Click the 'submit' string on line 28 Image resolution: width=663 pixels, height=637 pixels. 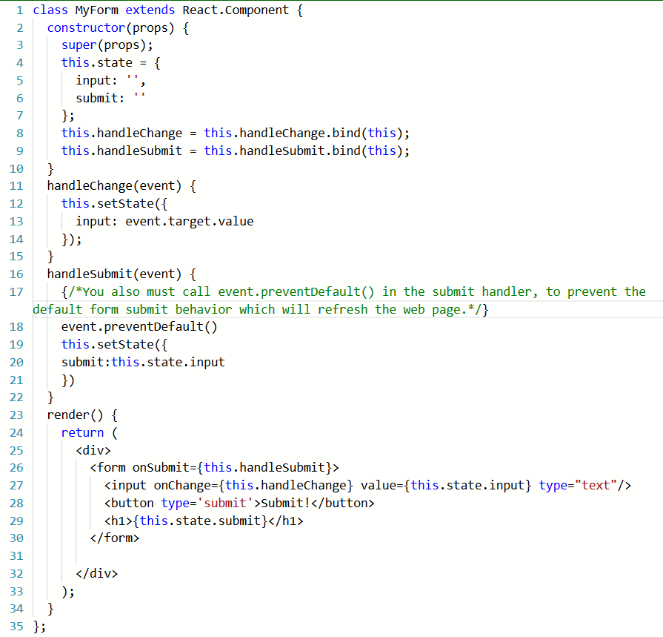coord(225,504)
